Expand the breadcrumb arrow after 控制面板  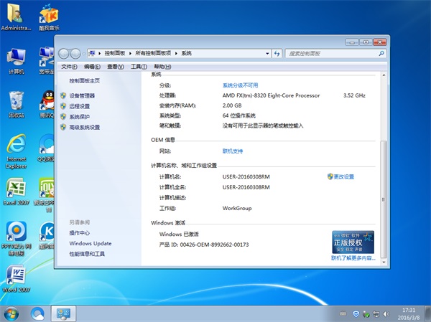point(128,54)
